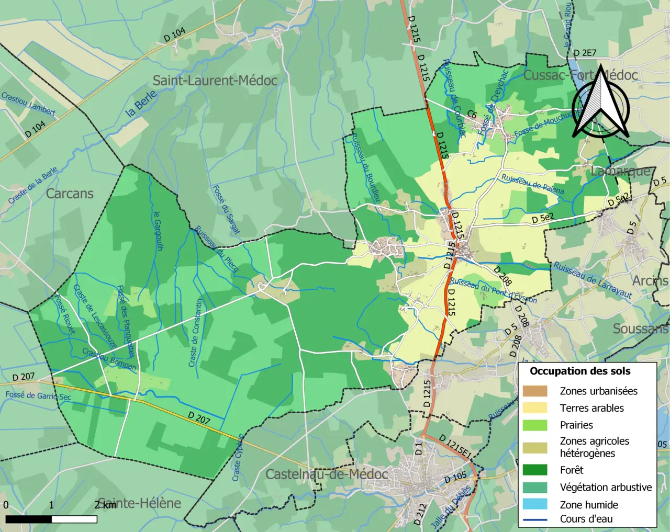
Task: Click the 'D 212' road label
Action: pos(420,514)
